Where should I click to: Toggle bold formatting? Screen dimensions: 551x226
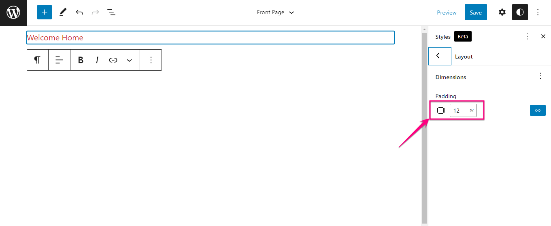tap(81, 60)
